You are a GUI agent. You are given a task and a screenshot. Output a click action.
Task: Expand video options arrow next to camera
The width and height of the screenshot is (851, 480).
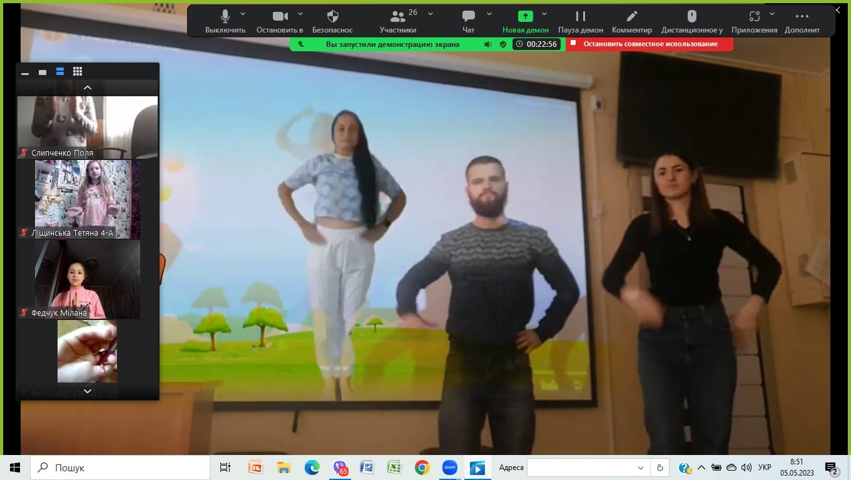[x=300, y=14]
